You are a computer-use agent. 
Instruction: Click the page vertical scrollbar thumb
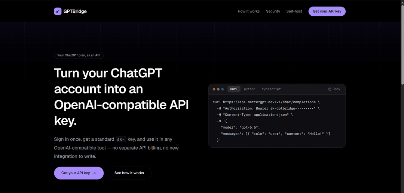coord(403,44)
